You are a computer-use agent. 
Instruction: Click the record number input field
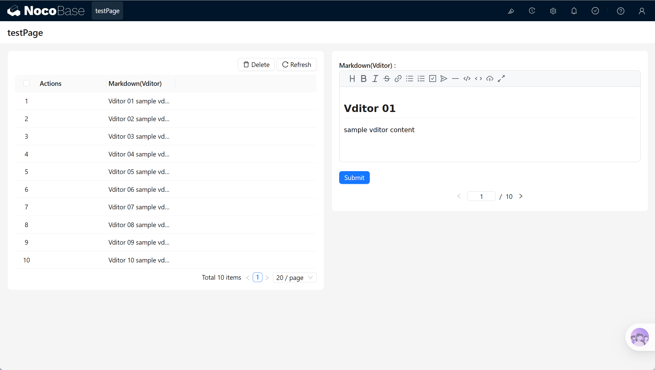(481, 196)
